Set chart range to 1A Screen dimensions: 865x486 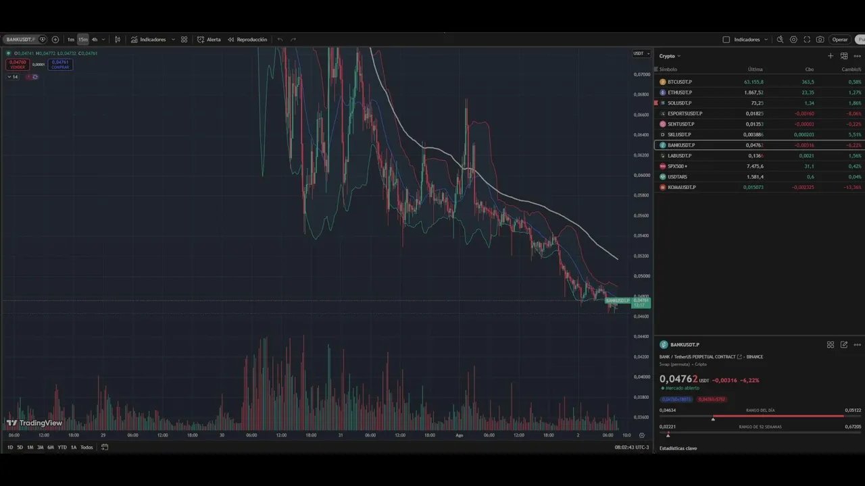point(74,448)
